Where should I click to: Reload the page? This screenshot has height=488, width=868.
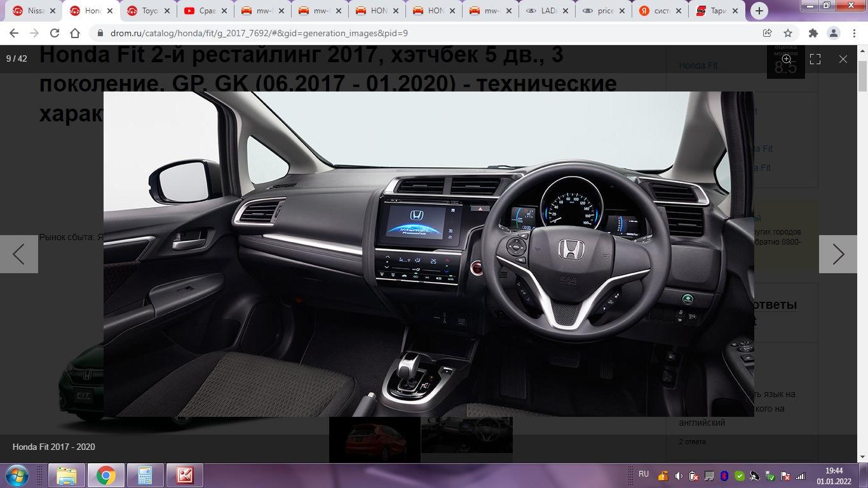pyautogui.click(x=55, y=33)
